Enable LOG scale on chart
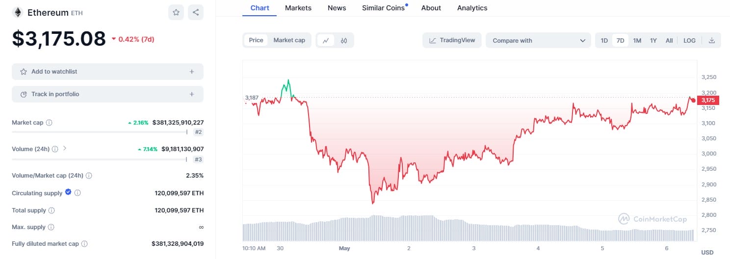 689,40
